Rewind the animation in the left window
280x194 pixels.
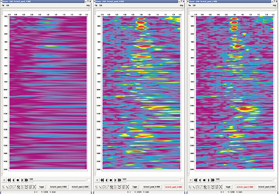pos(9,180)
